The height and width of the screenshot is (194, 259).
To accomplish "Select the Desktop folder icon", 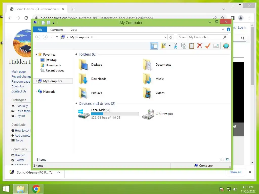I will click(x=83, y=65).
